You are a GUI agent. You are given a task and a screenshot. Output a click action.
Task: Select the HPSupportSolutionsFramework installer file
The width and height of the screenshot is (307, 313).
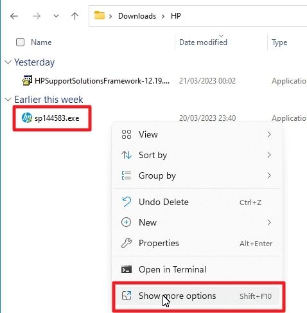(x=96, y=81)
